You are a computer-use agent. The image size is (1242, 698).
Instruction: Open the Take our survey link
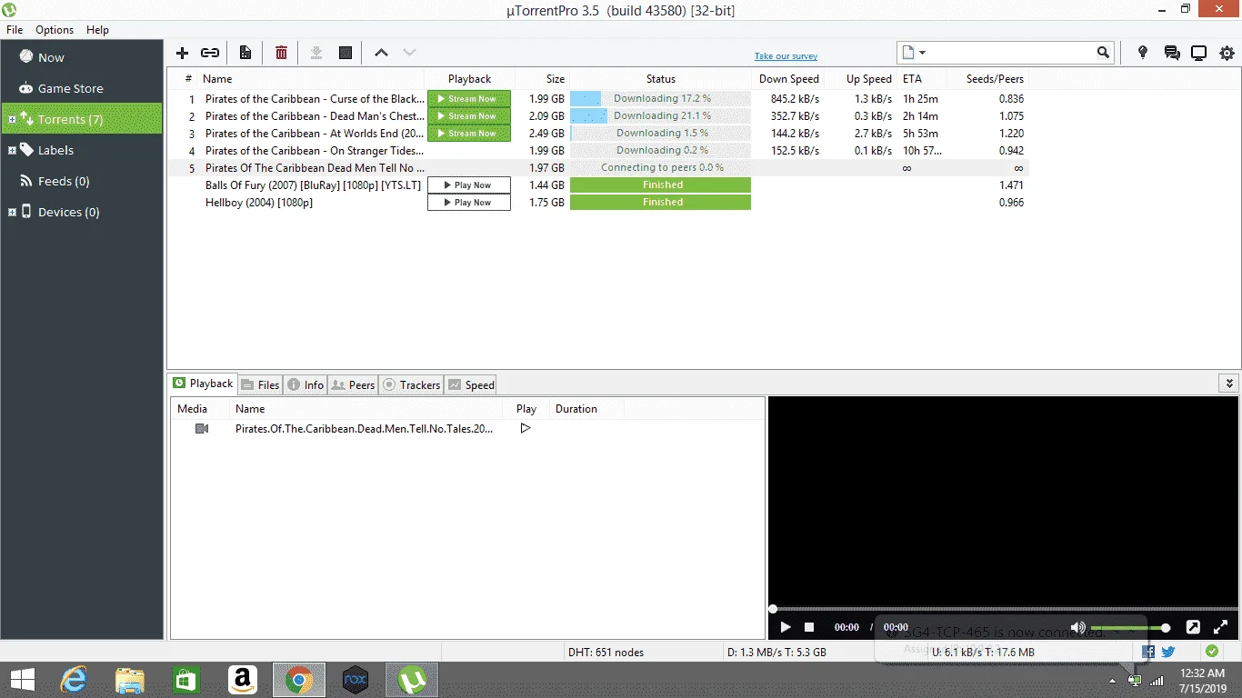pyautogui.click(x=786, y=56)
